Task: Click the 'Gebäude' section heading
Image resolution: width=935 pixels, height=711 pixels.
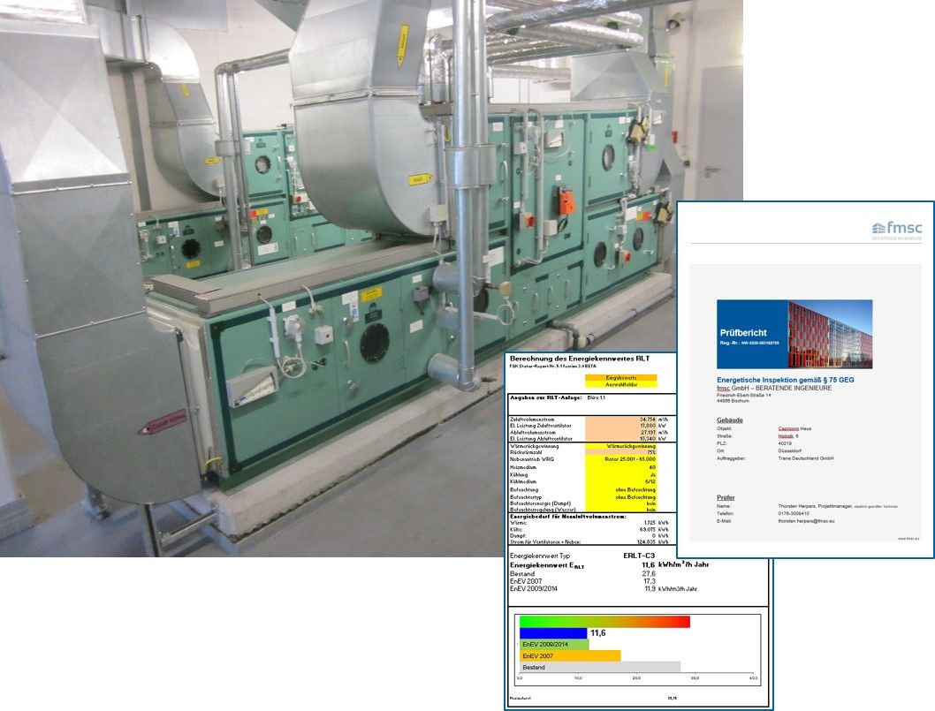Action: (729, 420)
